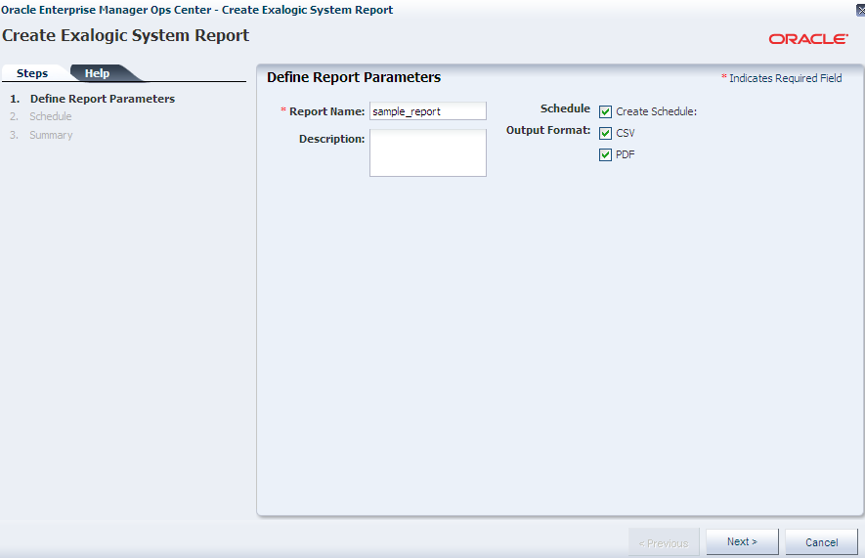Click the Indicates Required Field note
The width and height of the screenshot is (865, 558).
click(x=782, y=78)
